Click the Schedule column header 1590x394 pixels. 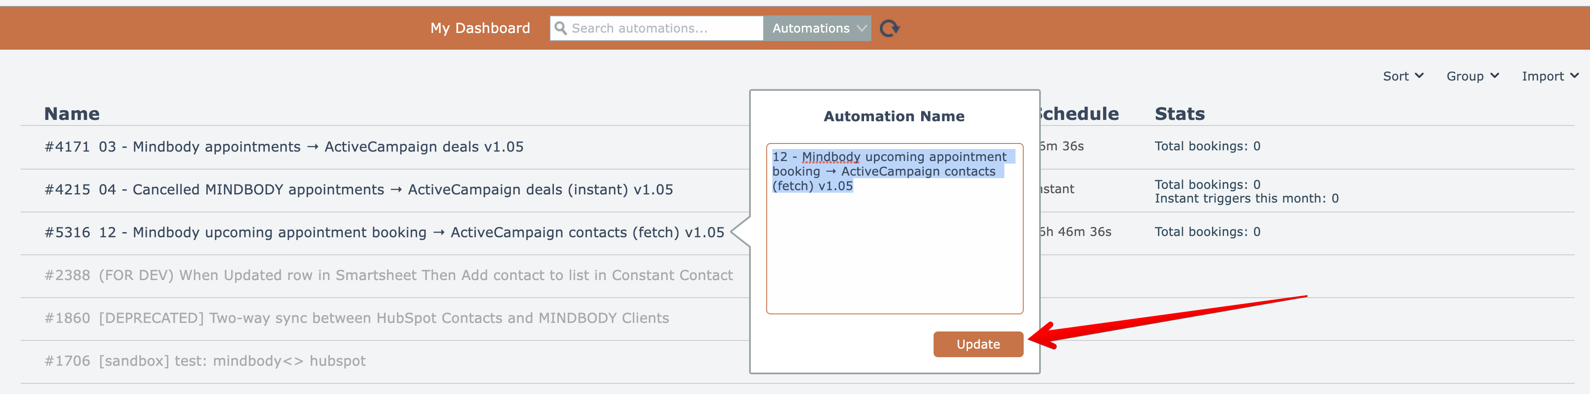[x=1079, y=114]
